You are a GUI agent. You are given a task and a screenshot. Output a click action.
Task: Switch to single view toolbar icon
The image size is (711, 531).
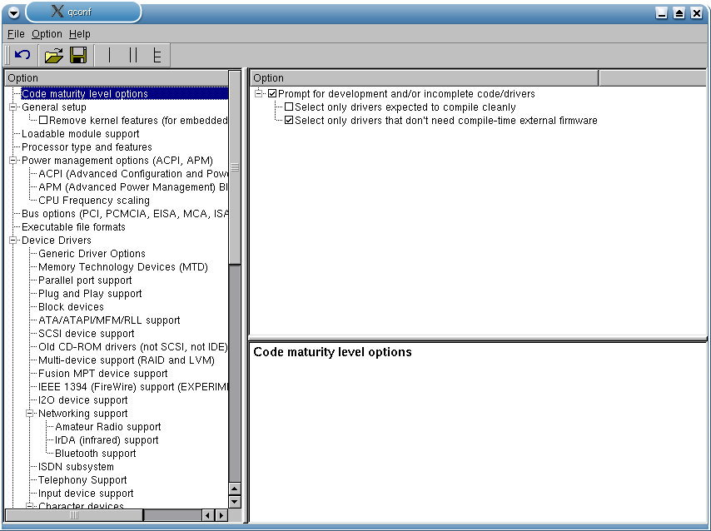point(108,56)
